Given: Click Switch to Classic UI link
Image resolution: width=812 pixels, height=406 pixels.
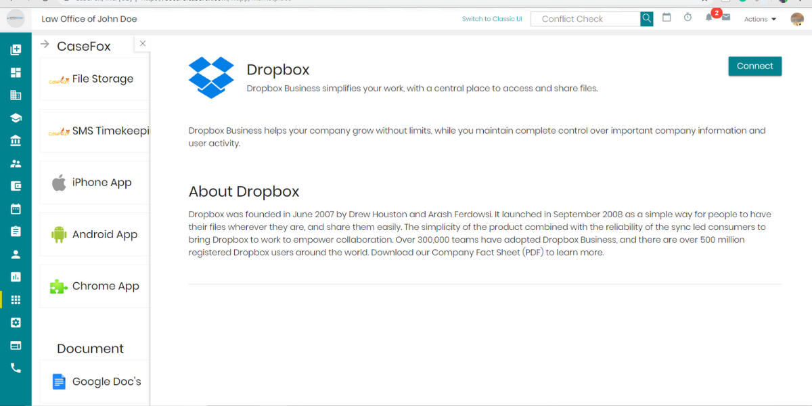Looking at the screenshot, I should (x=492, y=19).
